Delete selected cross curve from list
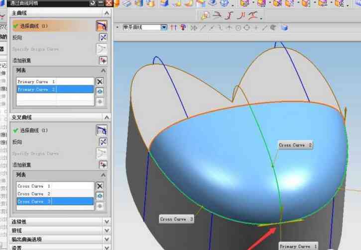This screenshot has width=361, height=250. click(100, 186)
